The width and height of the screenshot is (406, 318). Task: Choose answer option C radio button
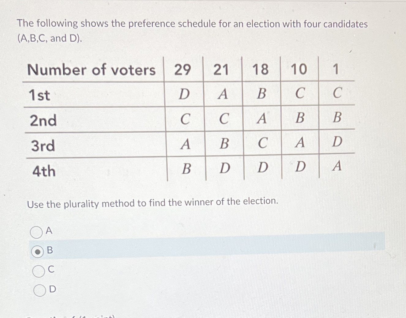pyautogui.click(x=39, y=271)
